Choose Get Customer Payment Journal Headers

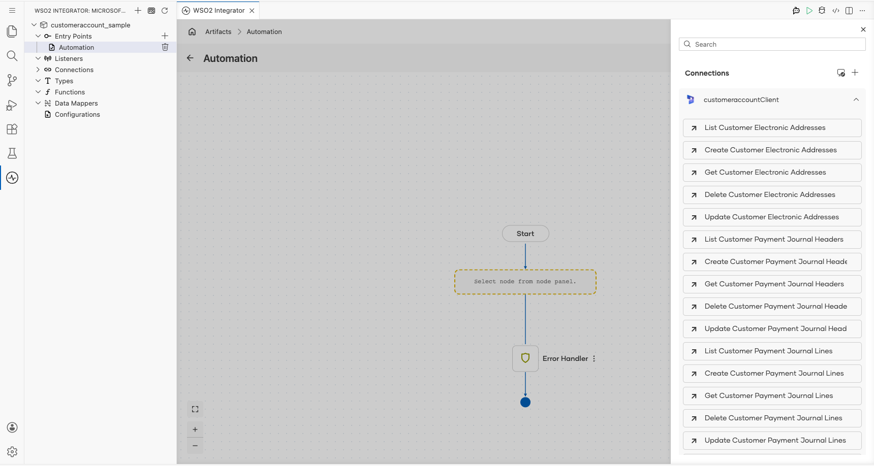tap(772, 284)
